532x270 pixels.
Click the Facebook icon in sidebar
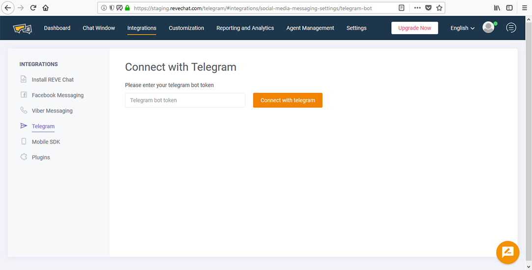[x=24, y=95]
